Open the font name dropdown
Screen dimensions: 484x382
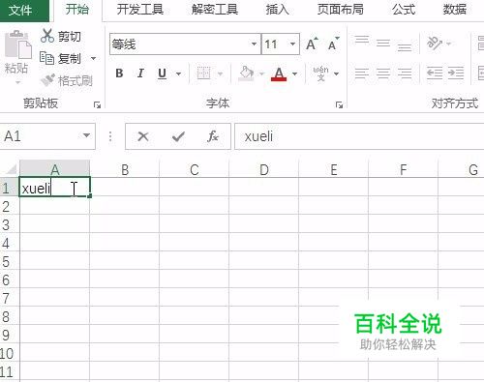(x=254, y=44)
